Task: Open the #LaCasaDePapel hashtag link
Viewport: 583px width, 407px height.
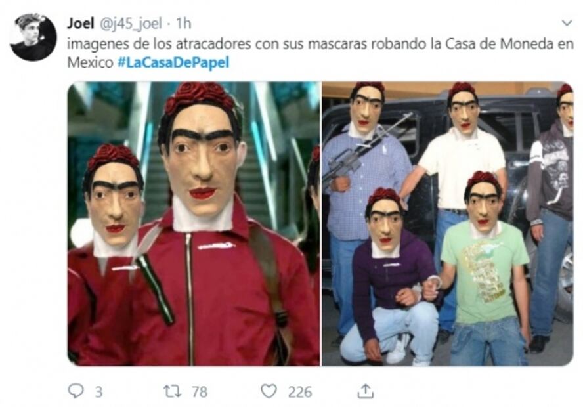Action: click(173, 62)
